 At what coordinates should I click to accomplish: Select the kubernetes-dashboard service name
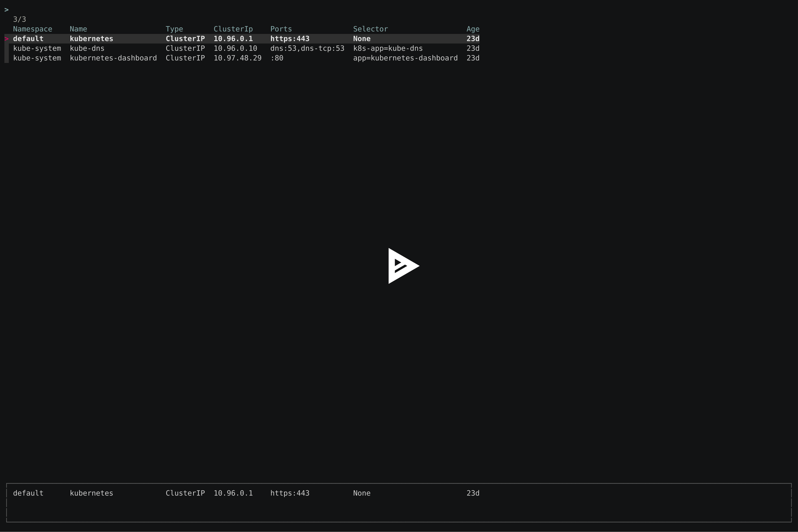click(113, 58)
